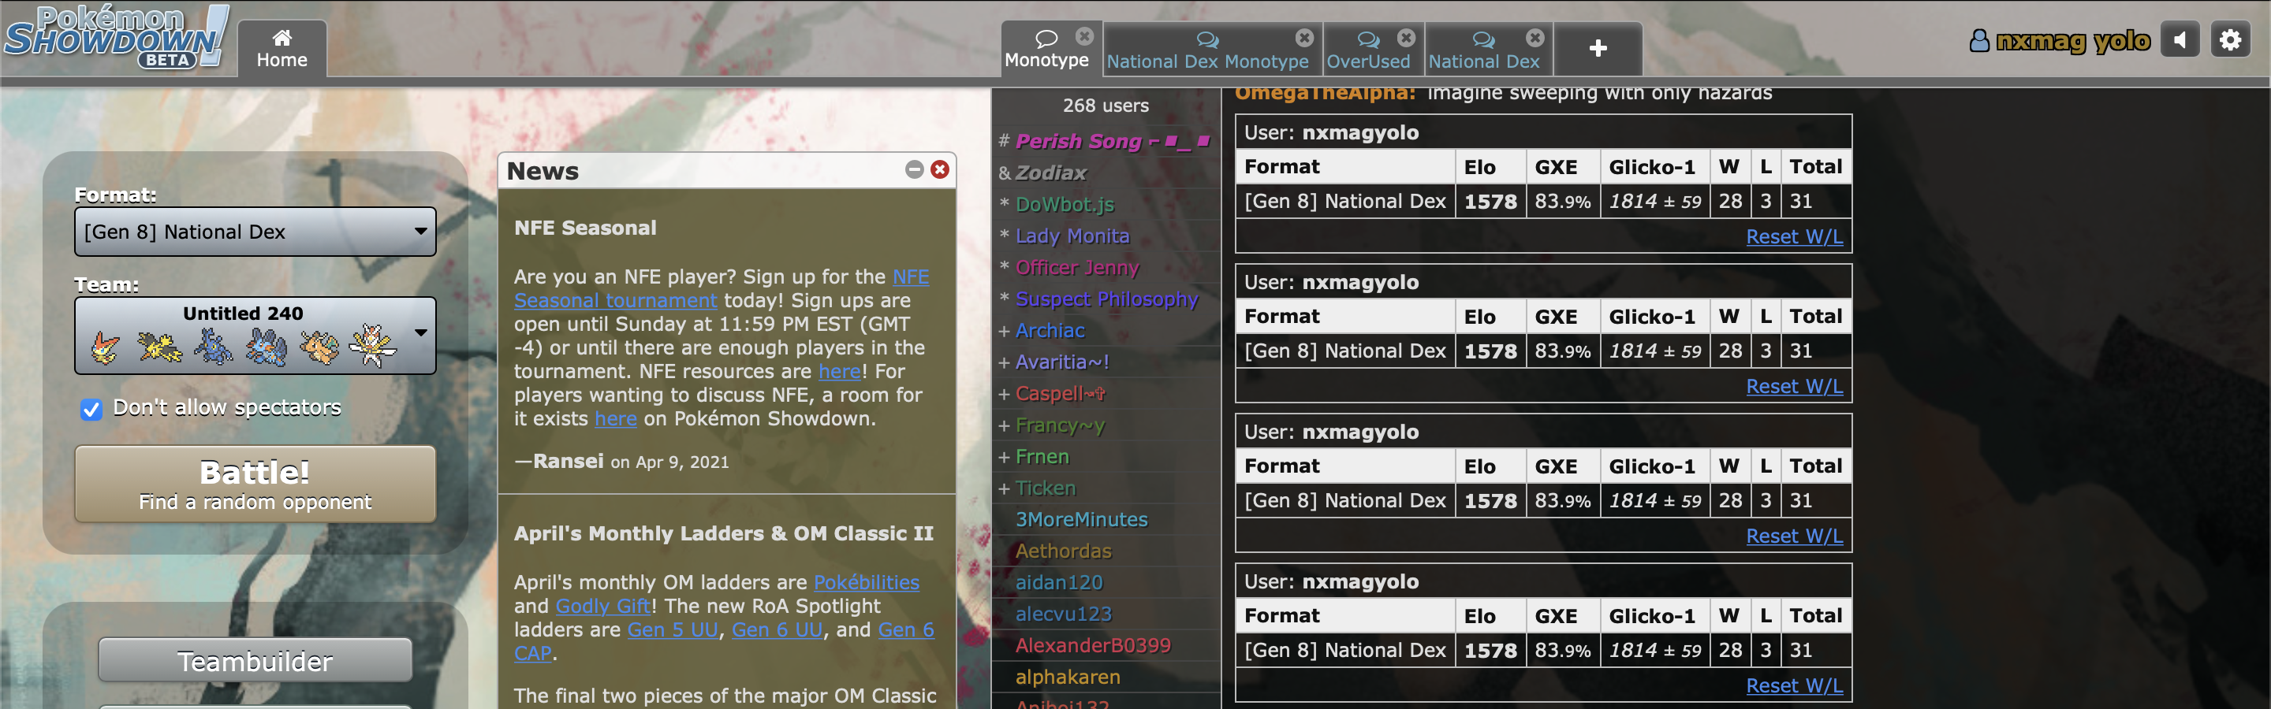Open a new room with the plus icon
The height and width of the screenshot is (709, 2271).
[1598, 47]
